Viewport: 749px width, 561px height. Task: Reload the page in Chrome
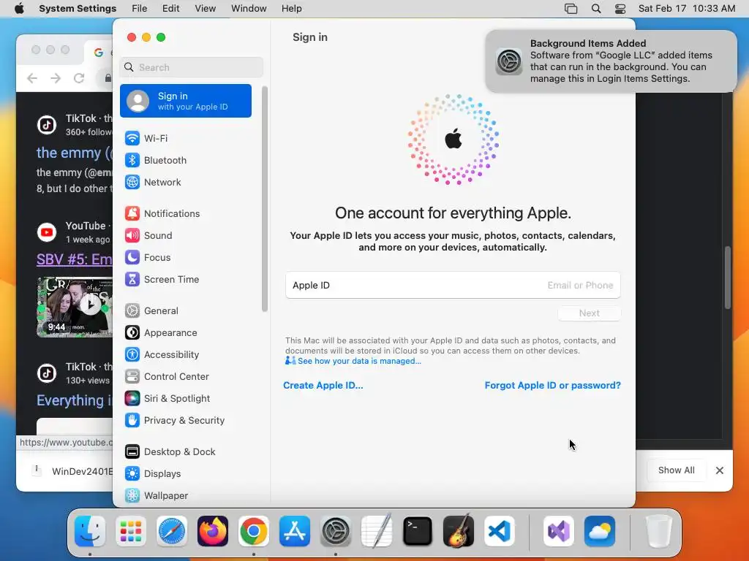coord(79,78)
